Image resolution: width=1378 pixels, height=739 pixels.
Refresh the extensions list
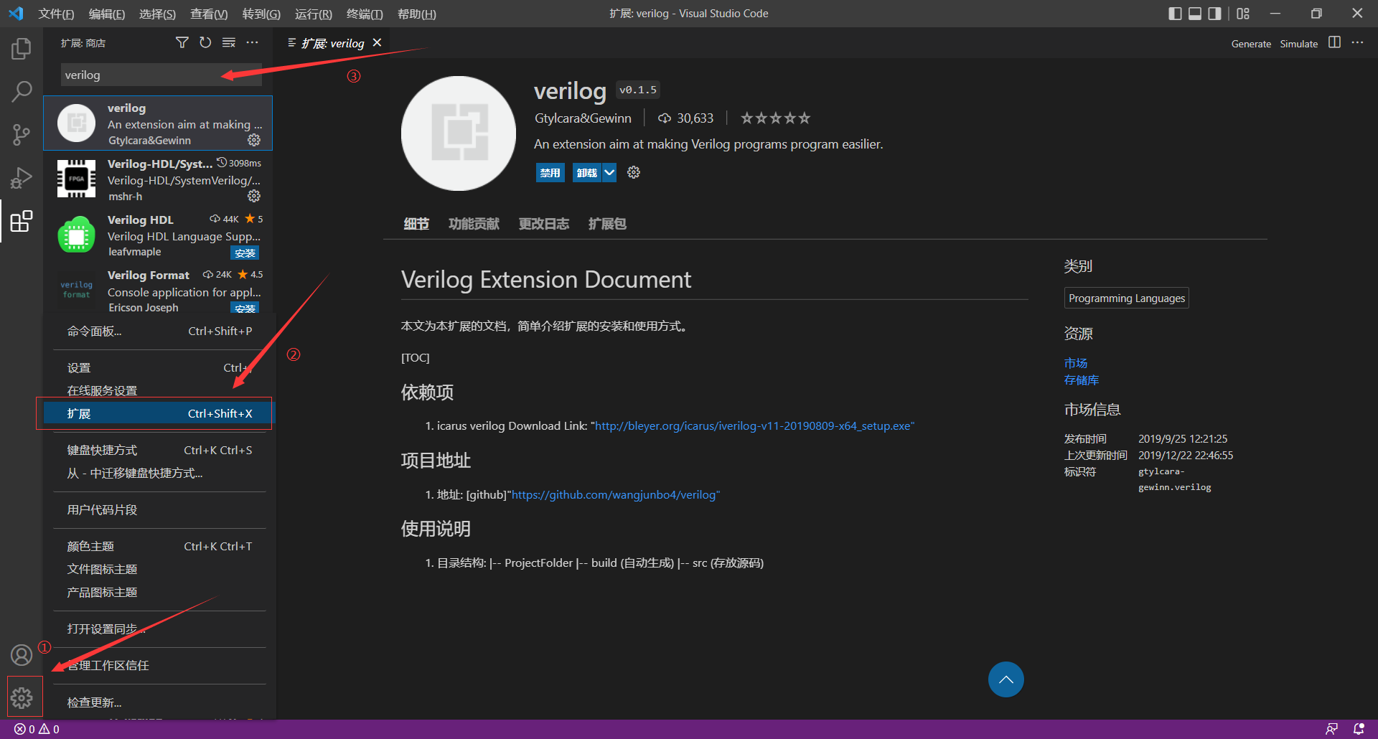pos(205,42)
